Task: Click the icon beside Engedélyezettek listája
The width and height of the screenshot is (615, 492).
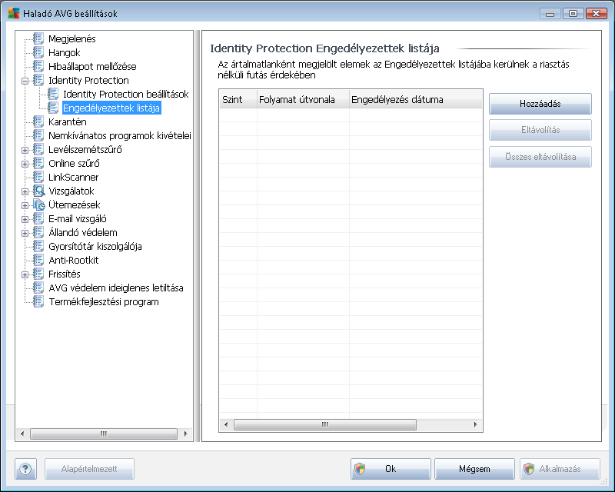Action: click(53, 108)
